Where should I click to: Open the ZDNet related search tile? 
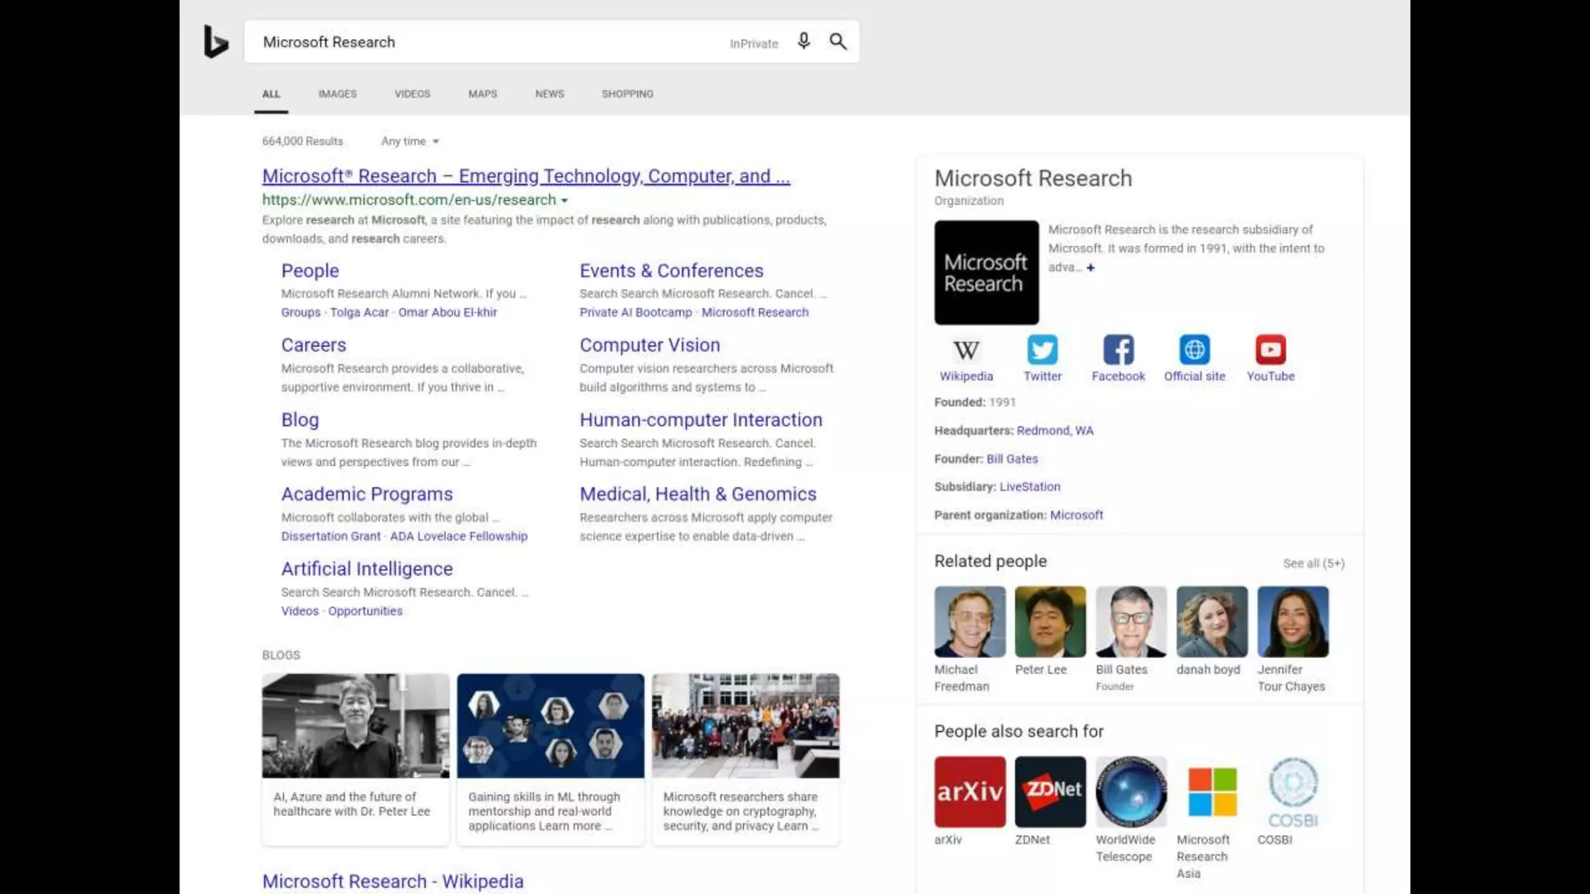(1050, 792)
